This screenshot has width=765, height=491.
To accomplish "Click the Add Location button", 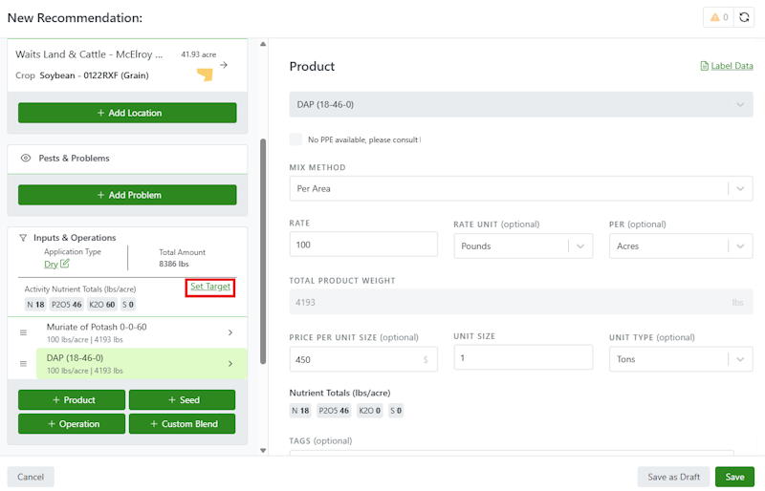I will click(127, 113).
